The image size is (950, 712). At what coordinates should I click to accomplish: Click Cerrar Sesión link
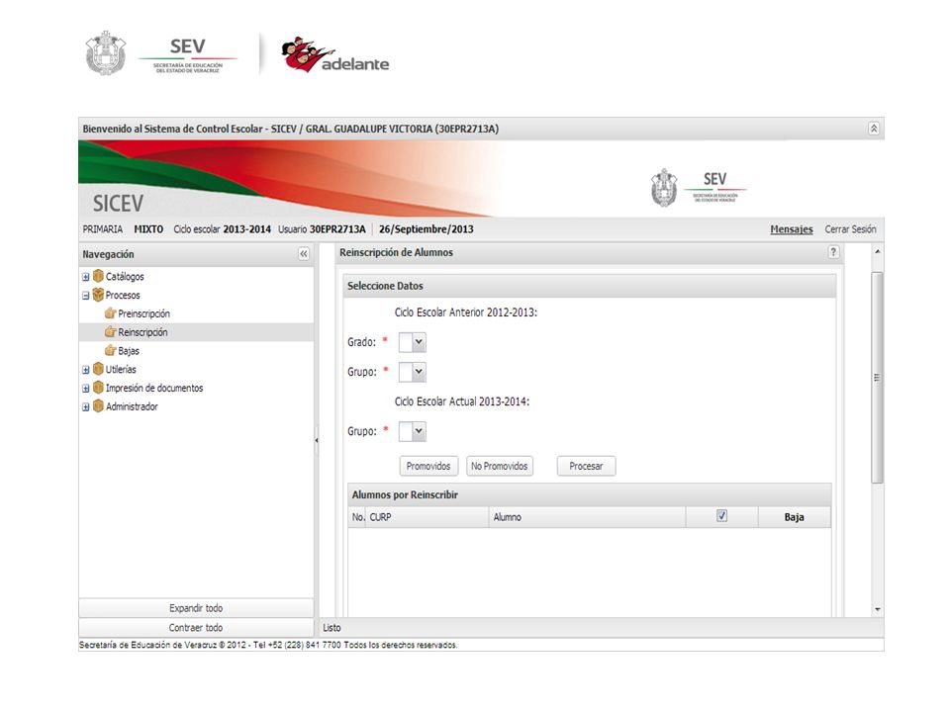tap(850, 229)
